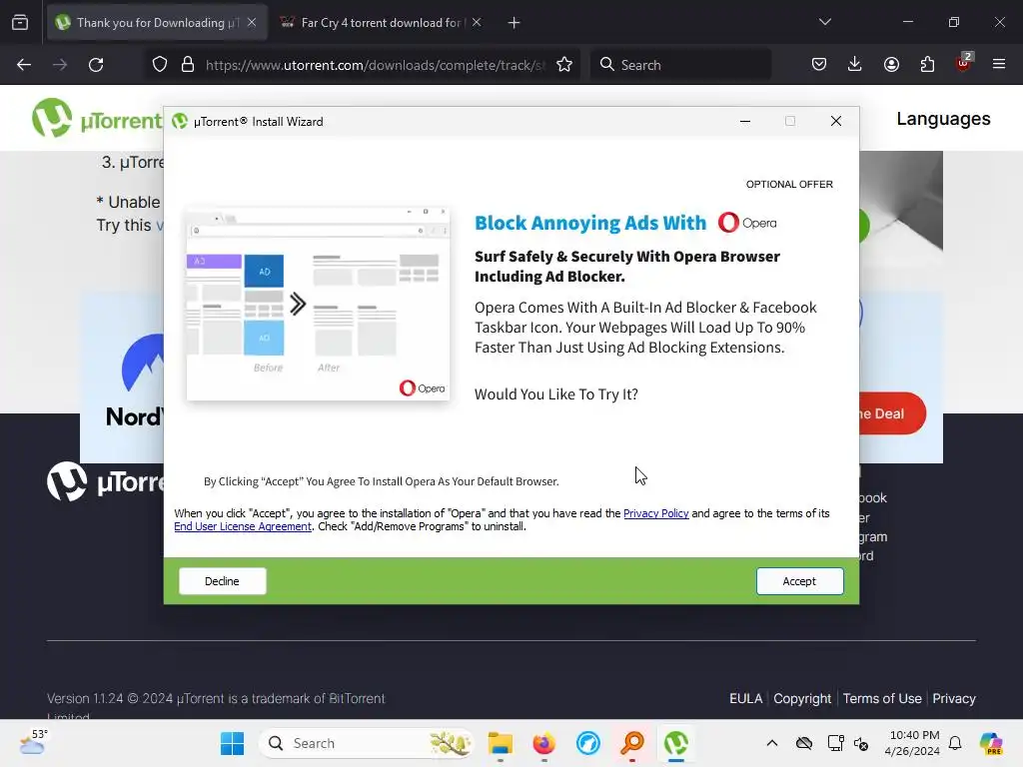
Task: Open the Firefox account icon
Action: (891, 64)
